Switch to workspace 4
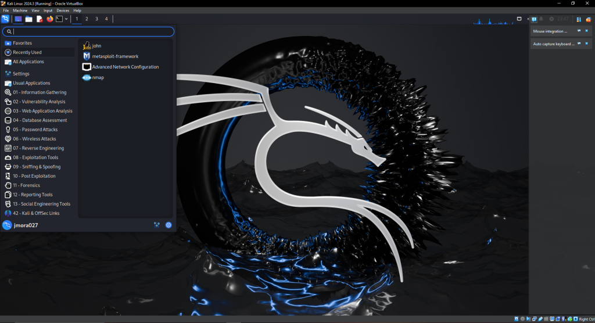The height and width of the screenshot is (323, 595). pos(106,19)
